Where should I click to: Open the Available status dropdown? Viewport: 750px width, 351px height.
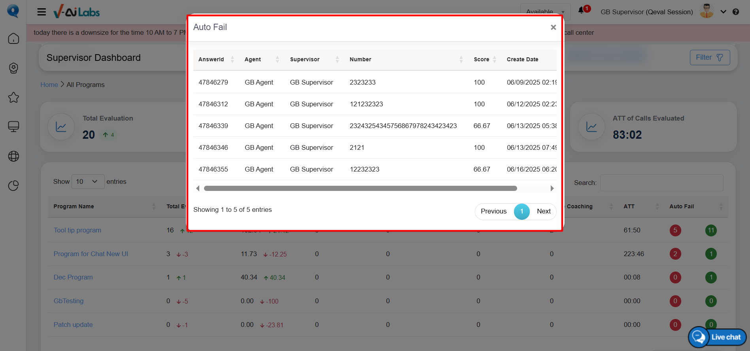(x=545, y=12)
